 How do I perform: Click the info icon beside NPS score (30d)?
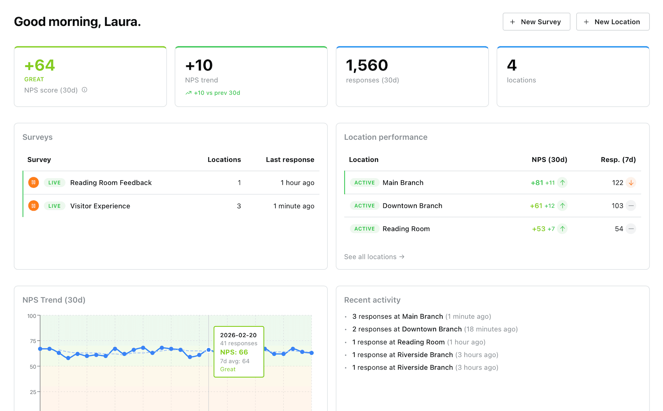tap(84, 90)
